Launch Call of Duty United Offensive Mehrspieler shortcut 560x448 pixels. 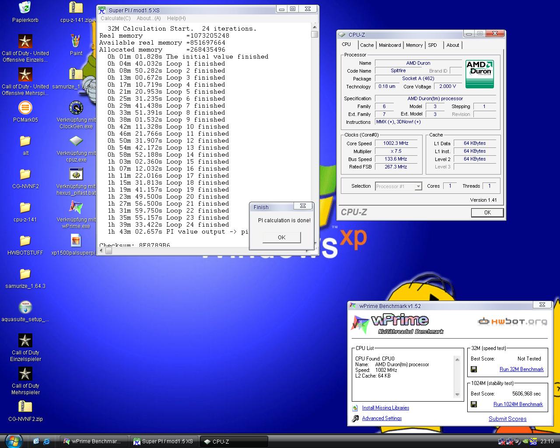[25, 74]
